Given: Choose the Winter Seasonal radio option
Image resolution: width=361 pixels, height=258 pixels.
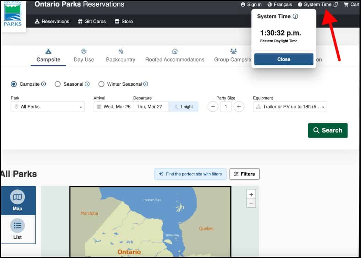Looking at the screenshot, I should [101, 84].
